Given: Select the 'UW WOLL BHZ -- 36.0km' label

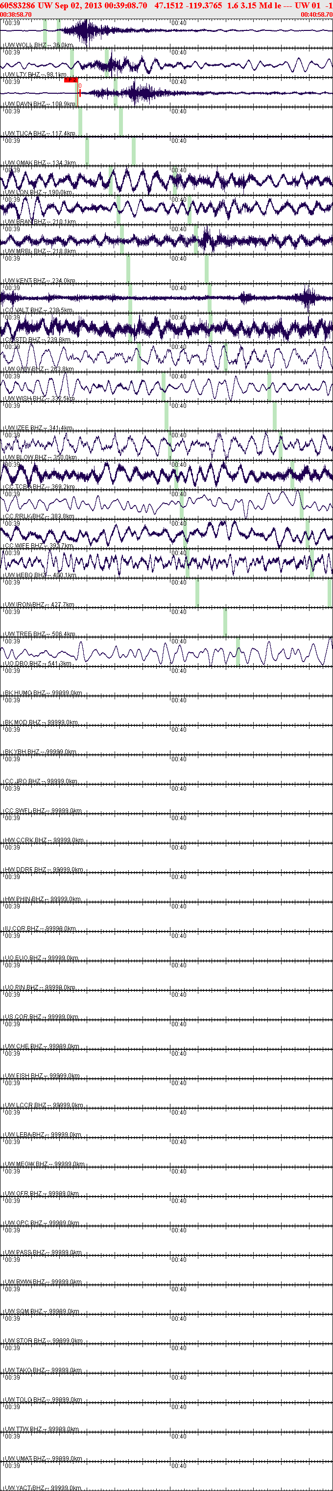Looking at the screenshot, I should (39, 45).
